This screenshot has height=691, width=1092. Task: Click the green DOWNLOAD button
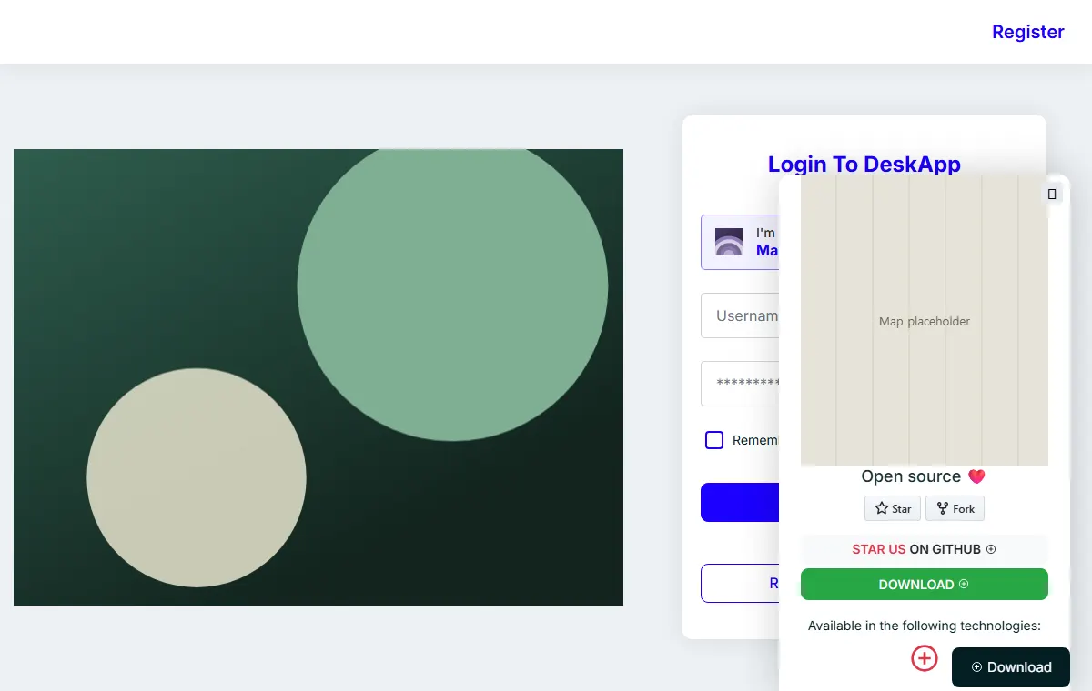[x=925, y=584]
